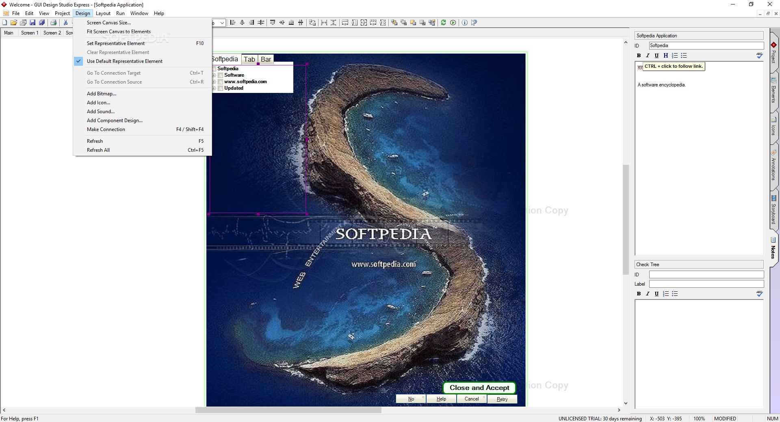
Task: Apply Bold in Check Tree notes
Action: [639, 294]
